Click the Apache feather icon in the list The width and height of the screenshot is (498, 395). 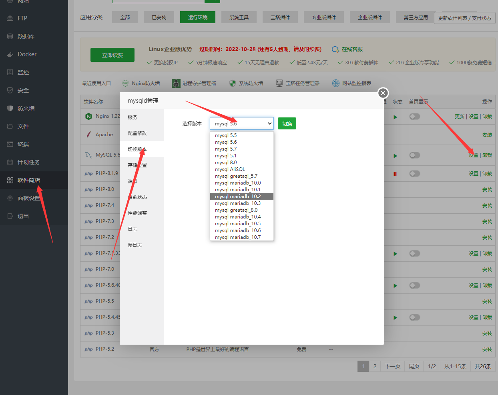(x=88, y=135)
